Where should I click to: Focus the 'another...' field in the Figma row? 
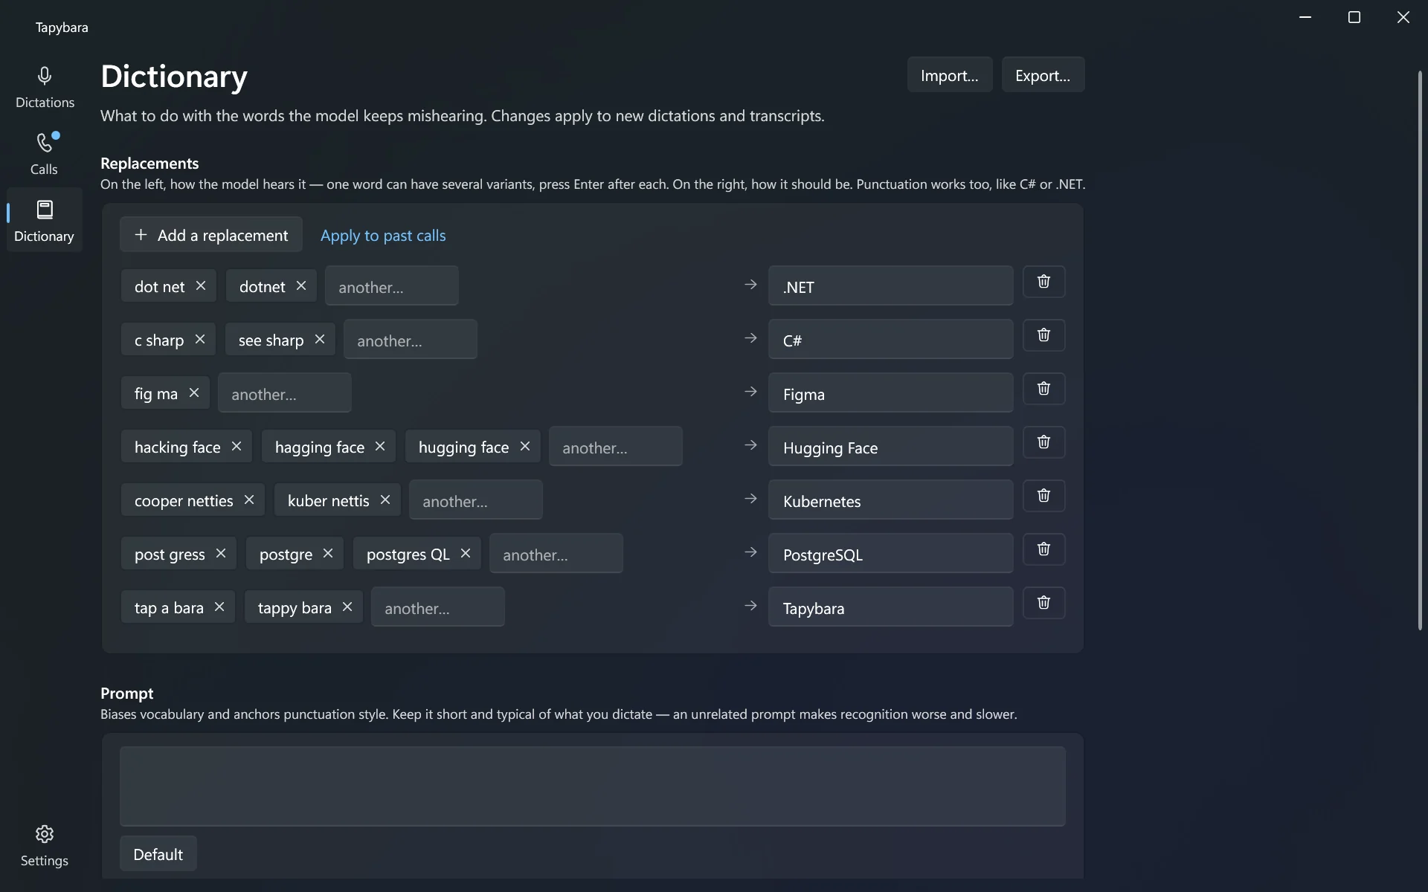tap(285, 393)
